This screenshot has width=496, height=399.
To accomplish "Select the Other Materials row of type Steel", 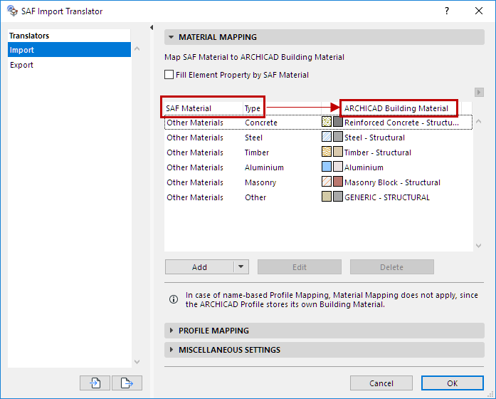I will tap(318, 138).
